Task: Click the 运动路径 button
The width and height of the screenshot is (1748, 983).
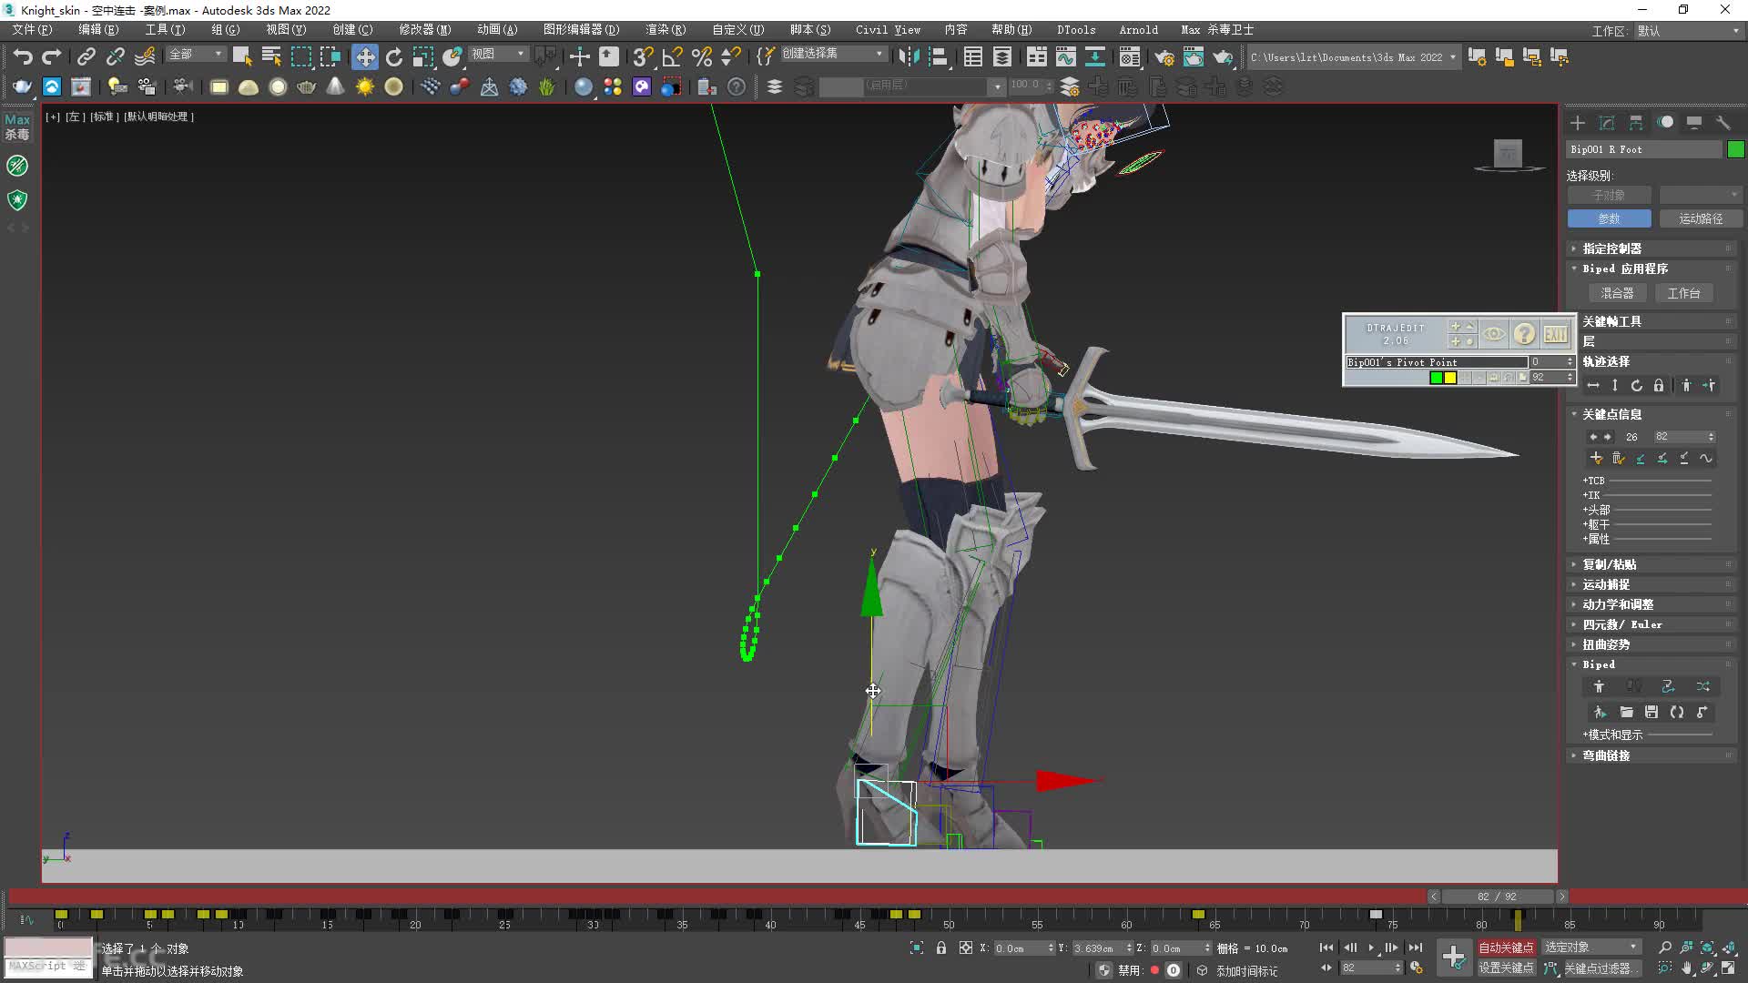Action: (1700, 218)
